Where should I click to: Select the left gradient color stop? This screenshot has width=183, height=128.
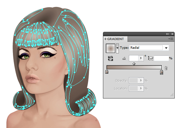point(107,72)
